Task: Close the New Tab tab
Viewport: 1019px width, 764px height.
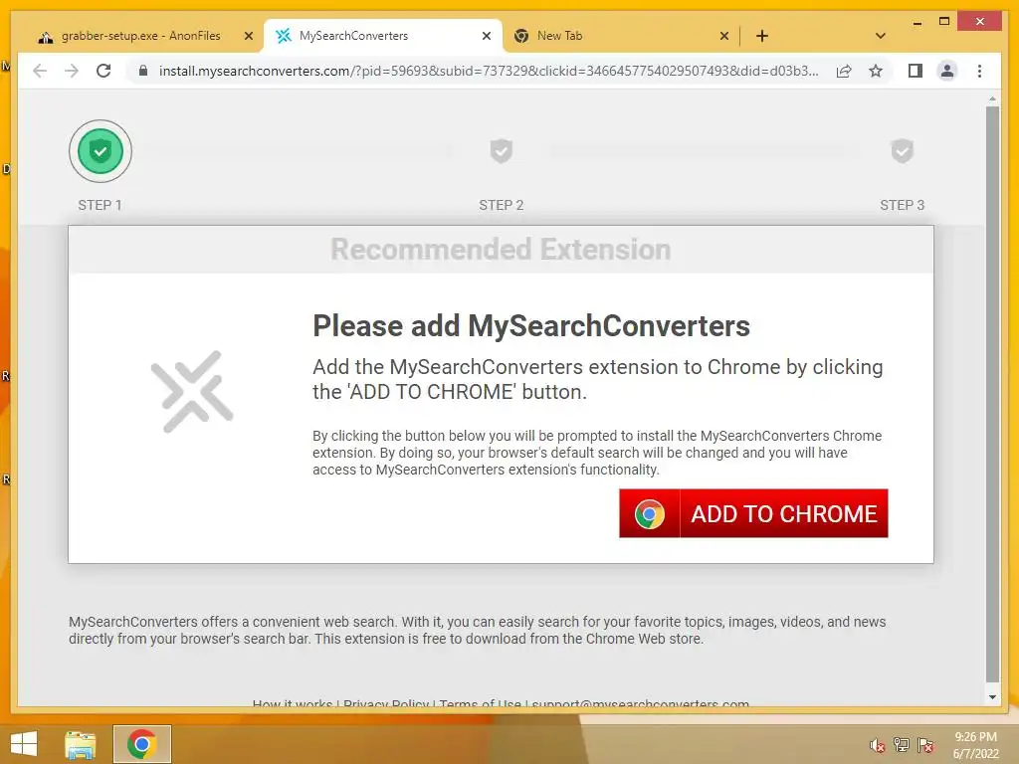Action: coord(724,37)
